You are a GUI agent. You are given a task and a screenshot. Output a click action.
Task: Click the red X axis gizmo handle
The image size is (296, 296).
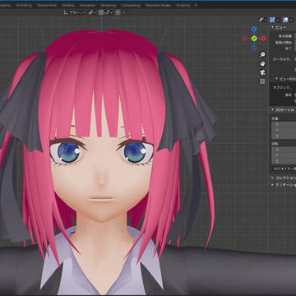(264, 39)
